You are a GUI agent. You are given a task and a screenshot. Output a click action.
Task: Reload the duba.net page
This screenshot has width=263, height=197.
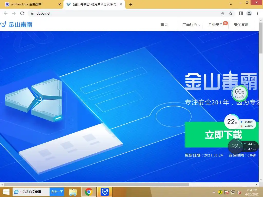[x=22, y=13]
